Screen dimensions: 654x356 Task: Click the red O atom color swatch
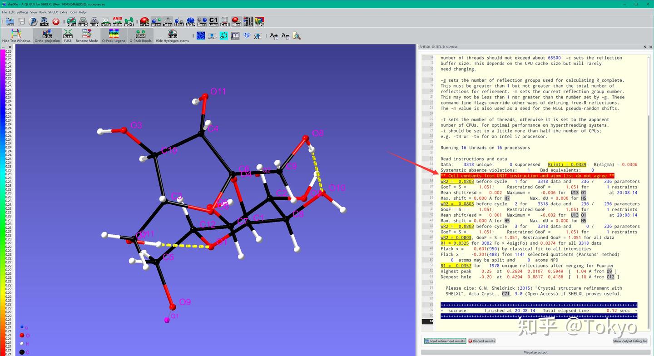point(22,335)
